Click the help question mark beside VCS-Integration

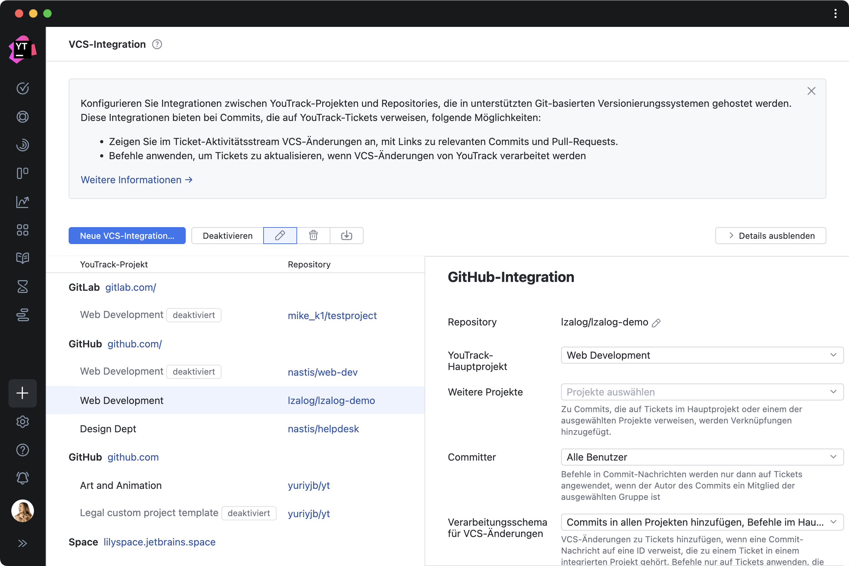(x=157, y=45)
